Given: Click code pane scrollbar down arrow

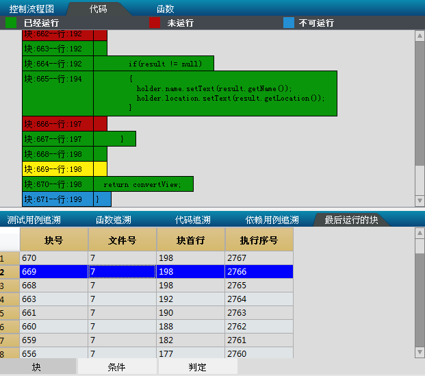Looking at the screenshot, I should pyautogui.click(x=420, y=201).
